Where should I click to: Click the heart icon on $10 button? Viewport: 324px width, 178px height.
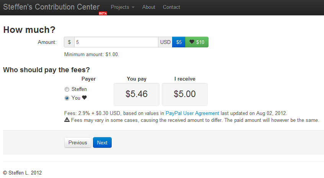(192, 42)
